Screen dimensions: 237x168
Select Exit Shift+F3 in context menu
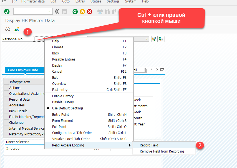pos(89,78)
